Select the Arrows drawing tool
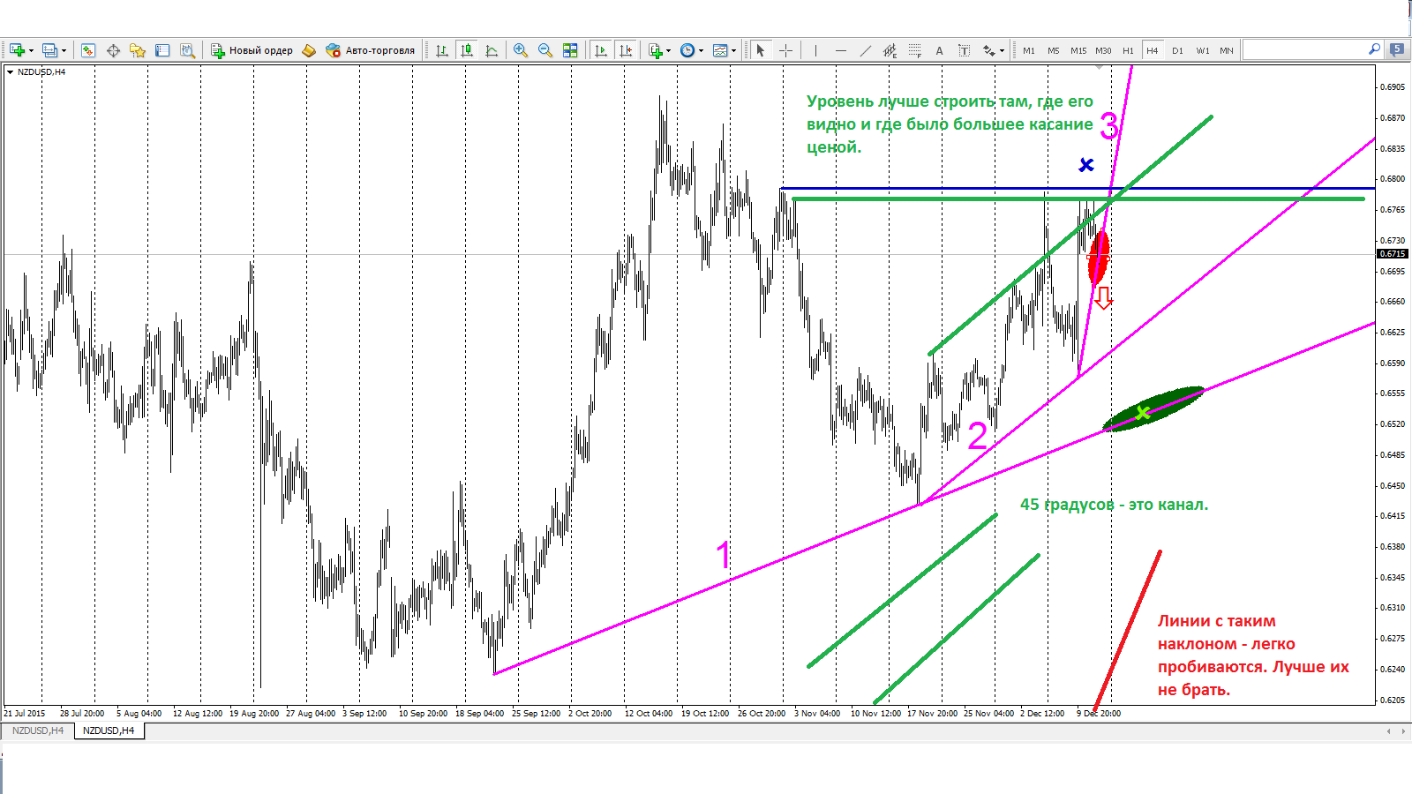Image resolution: width=1412 pixels, height=794 pixels. click(x=989, y=50)
